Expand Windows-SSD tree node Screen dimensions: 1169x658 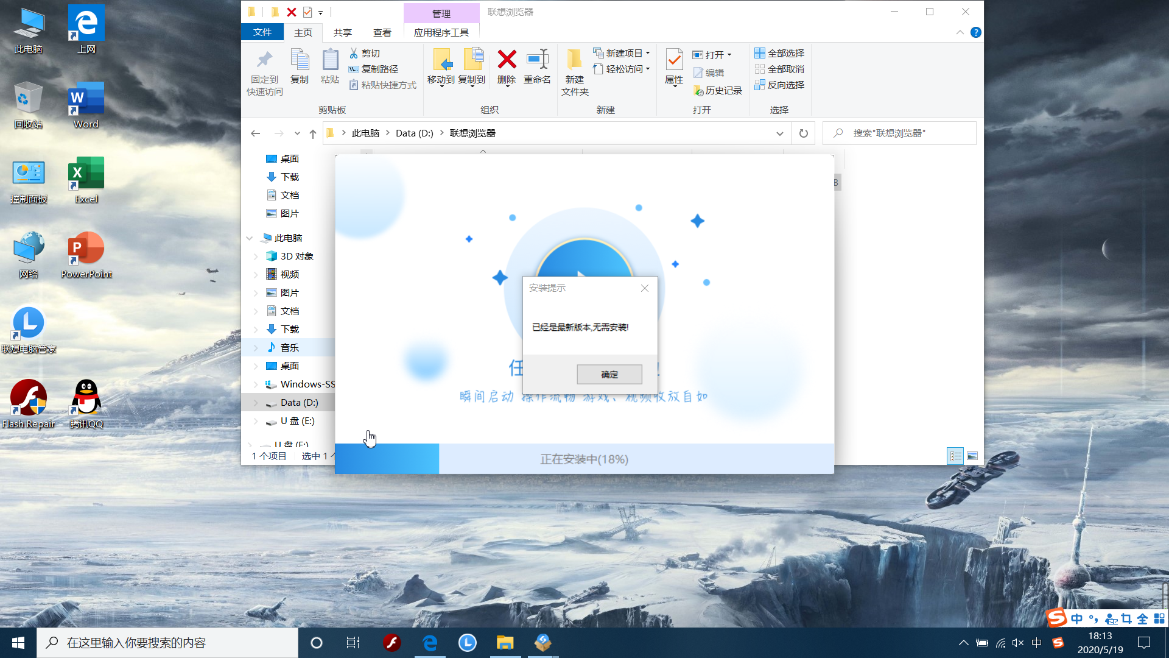point(256,384)
